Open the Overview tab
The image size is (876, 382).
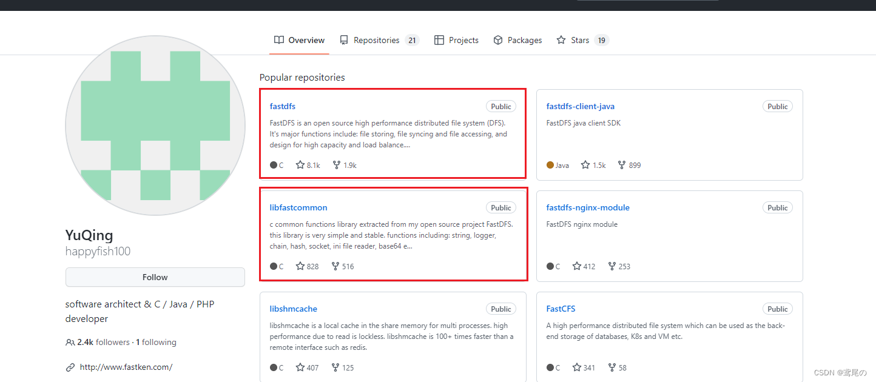tap(300, 40)
